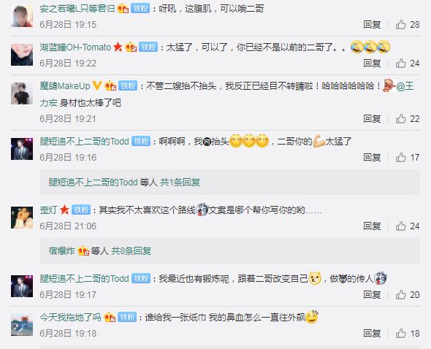The image size is (431, 349).
Task: Click the 铁粉 badge next to 歪灯
Action: pyautogui.click(x=81, y=210)
